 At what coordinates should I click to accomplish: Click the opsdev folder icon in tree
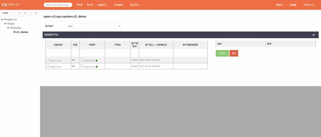(12, 28)
